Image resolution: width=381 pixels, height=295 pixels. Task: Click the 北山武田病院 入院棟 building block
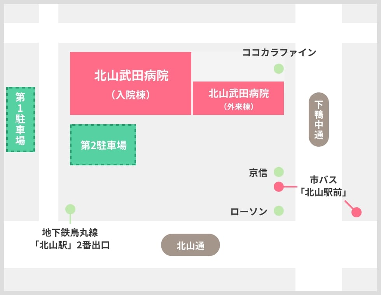click(131, 83)
